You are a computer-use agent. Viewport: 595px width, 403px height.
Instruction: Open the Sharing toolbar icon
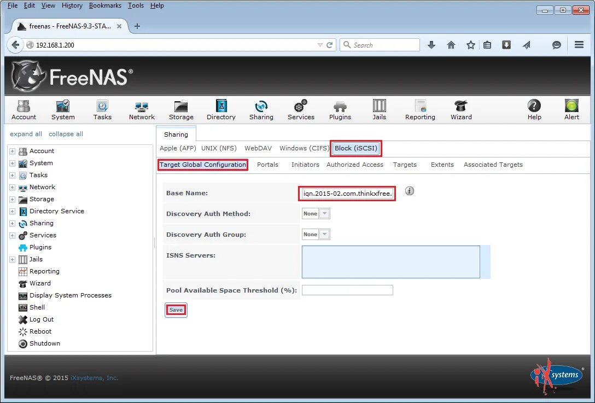pyautogui.click(x=261, y=110)
